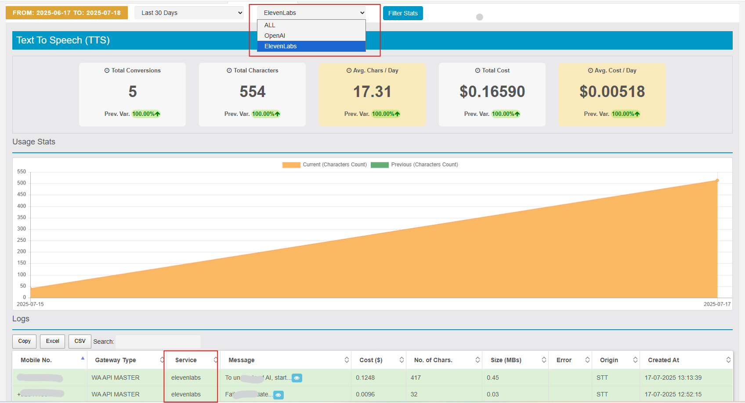Click clock icon beside Total Cost
745x403 pixels.
tap(477, 71)
